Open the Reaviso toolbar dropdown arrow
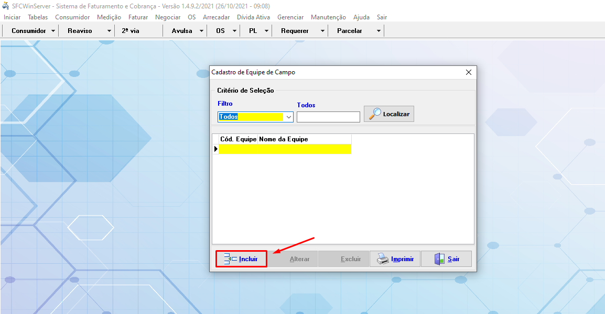The image size is (605, 314). (109, 31)
